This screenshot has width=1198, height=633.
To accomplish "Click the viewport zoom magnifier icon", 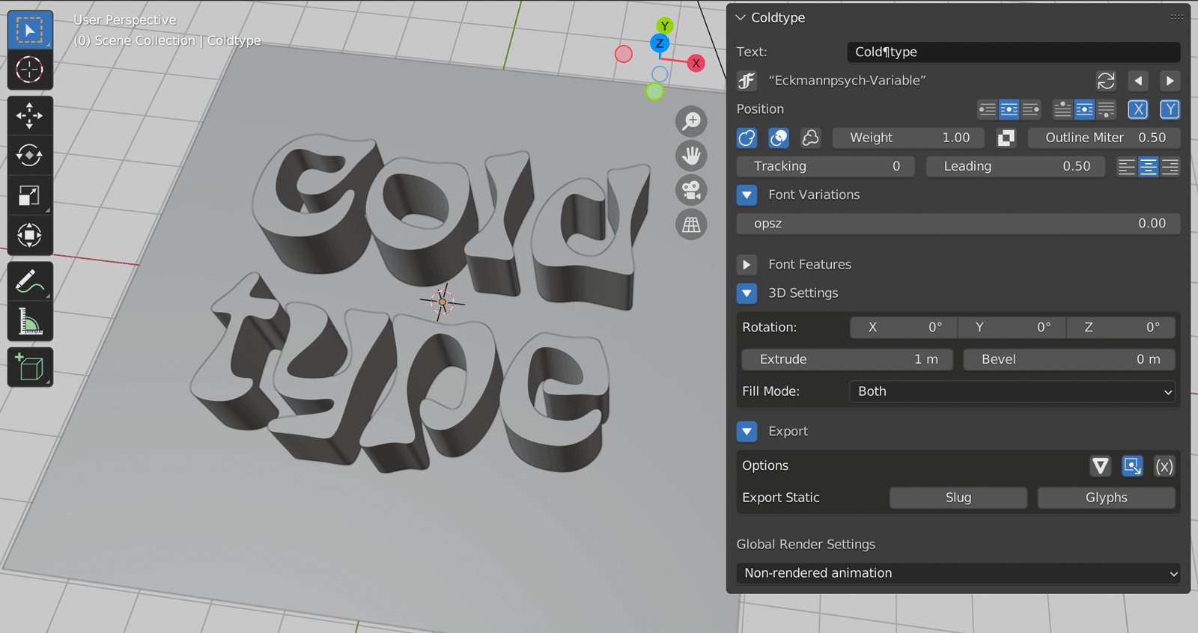I will (x=691, y=121).
